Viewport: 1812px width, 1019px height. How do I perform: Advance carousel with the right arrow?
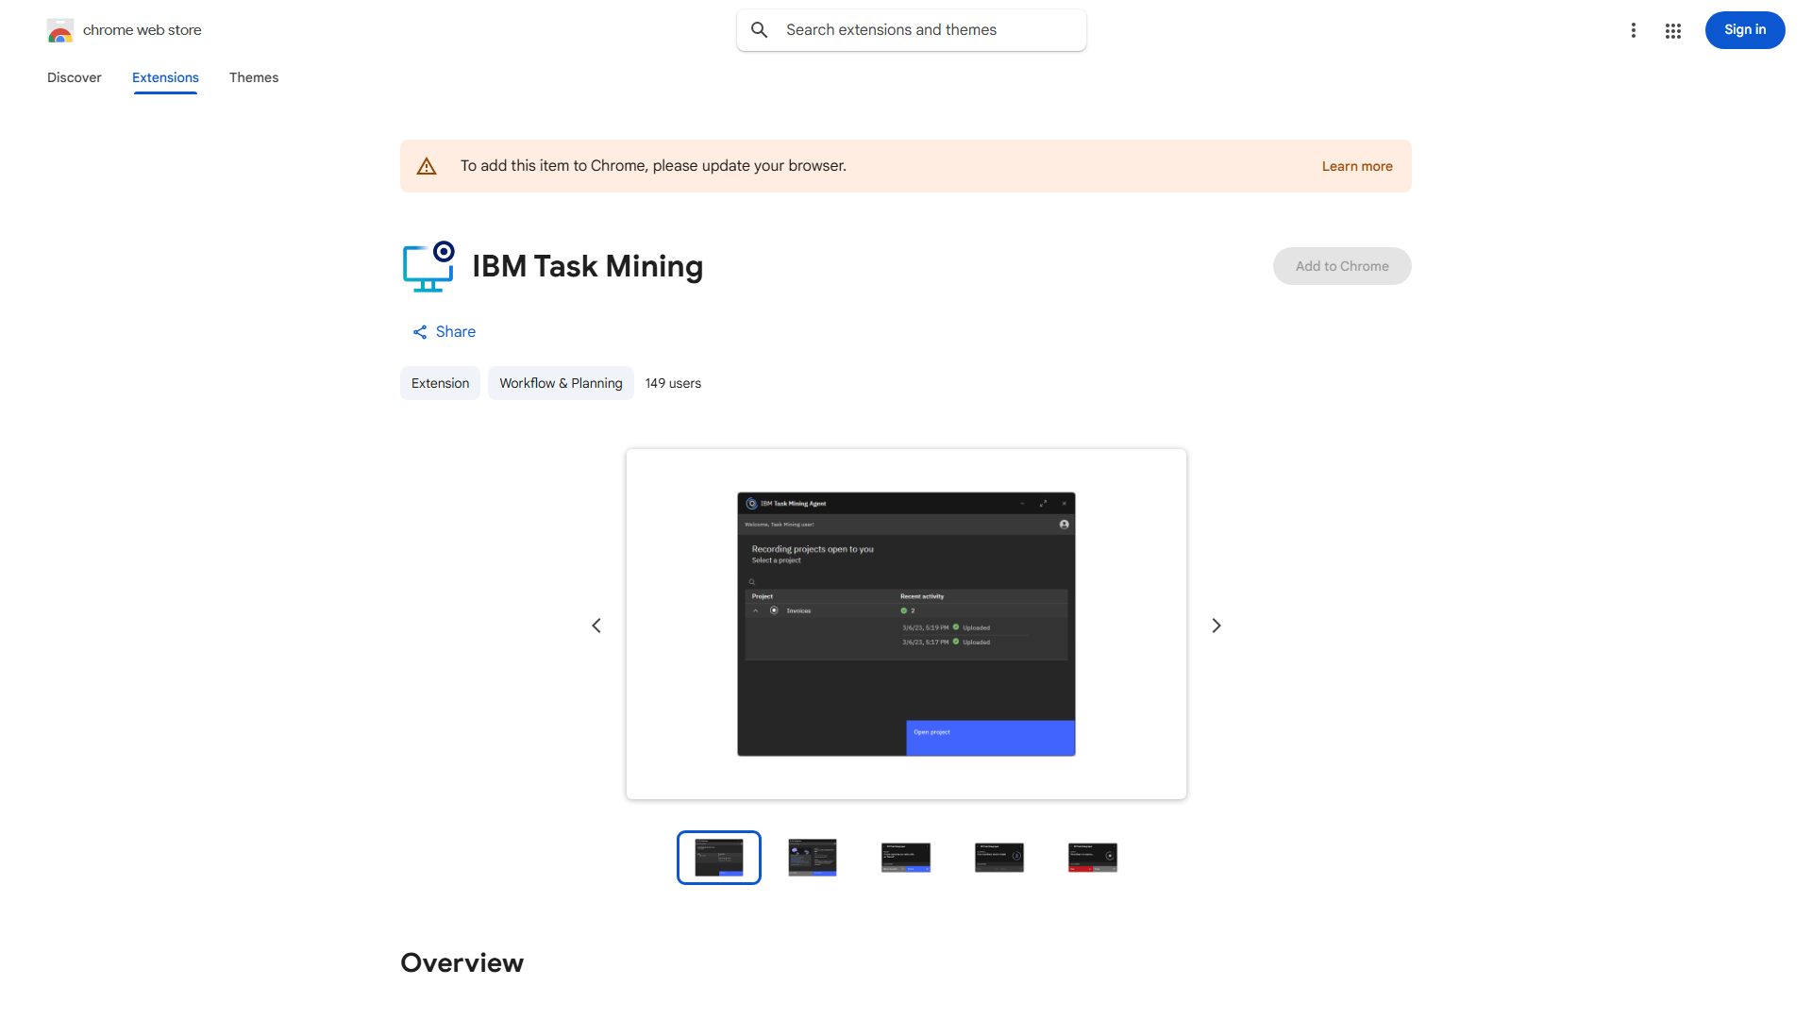[x=1216, y=625]
